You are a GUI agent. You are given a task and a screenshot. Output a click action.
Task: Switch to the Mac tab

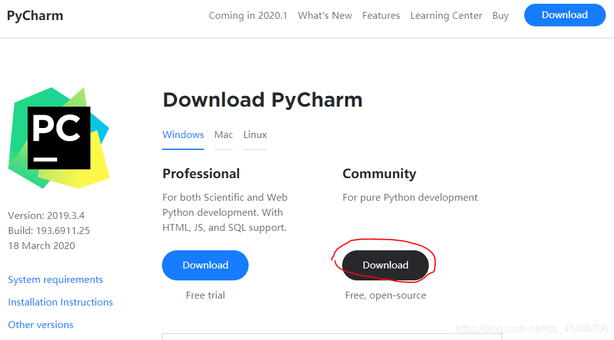224,135
